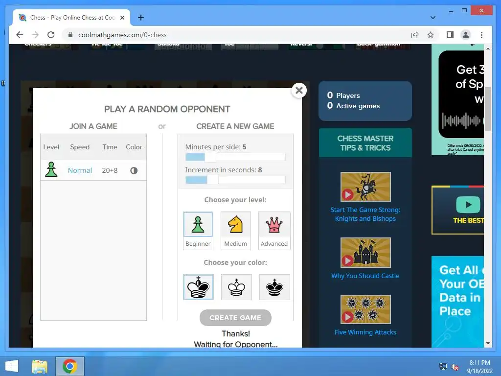Screen dimensions: 501x376
Task: Open the Why You Should Castle link
Action: point(365,276)
